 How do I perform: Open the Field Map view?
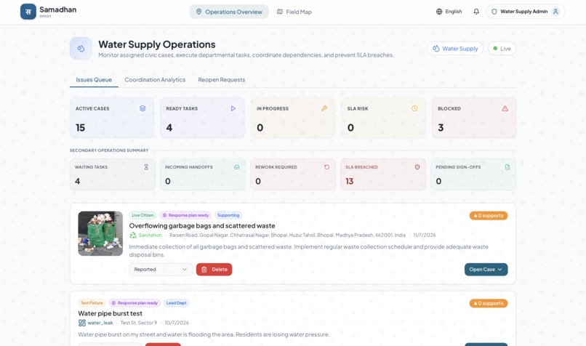294,12
